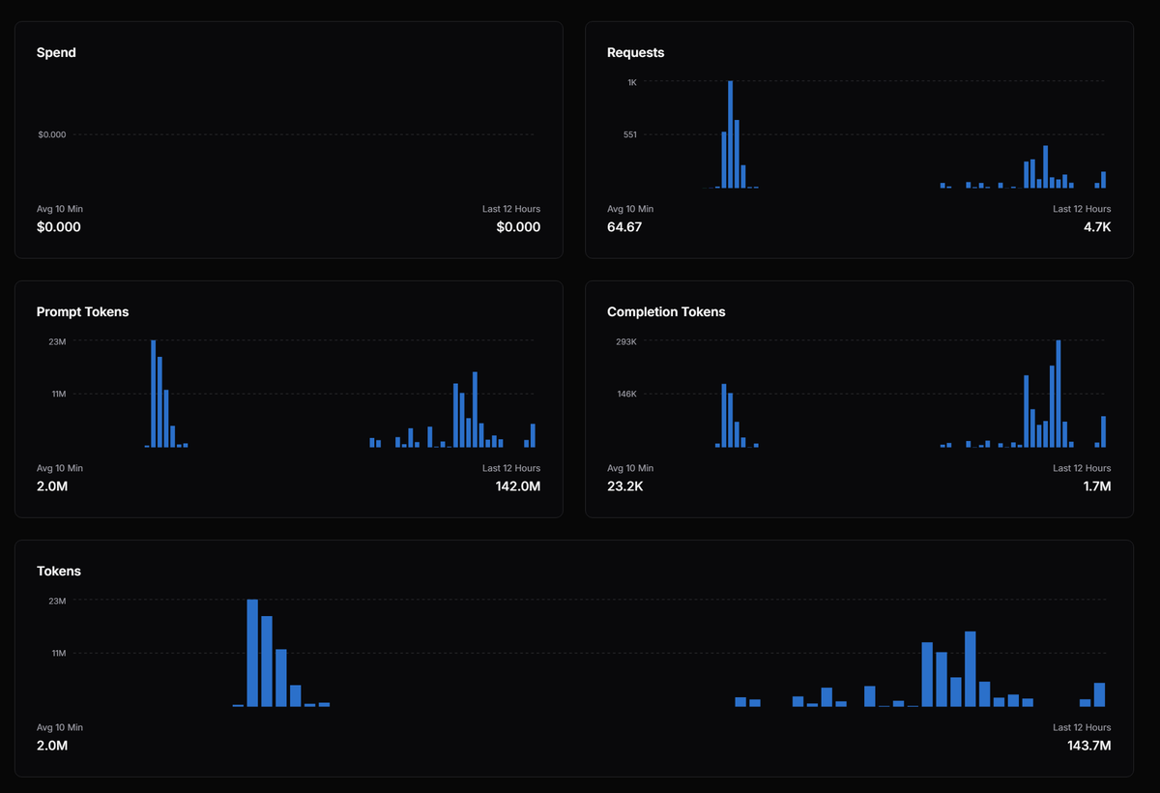Viewport: 1160px width, 793px height.
Task: Click the 1K axis label in Requests chart
Action: pos(632,82)
